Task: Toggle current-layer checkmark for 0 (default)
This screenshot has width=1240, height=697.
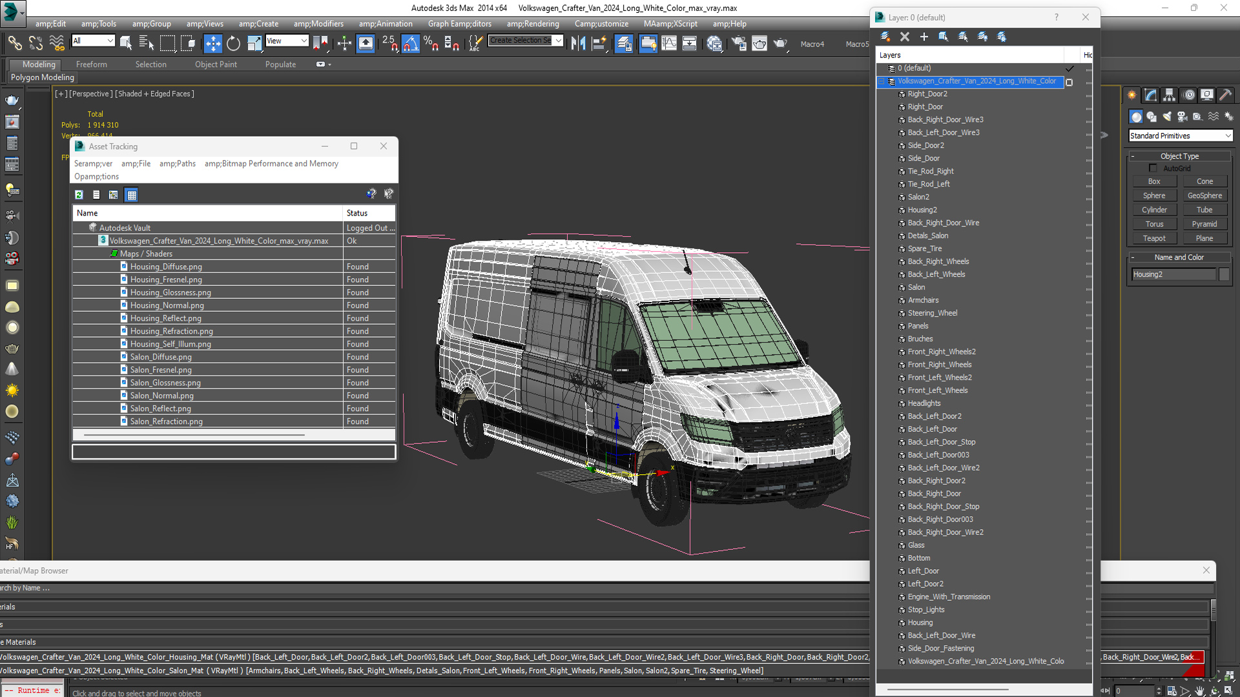Action: (1069, 68)
